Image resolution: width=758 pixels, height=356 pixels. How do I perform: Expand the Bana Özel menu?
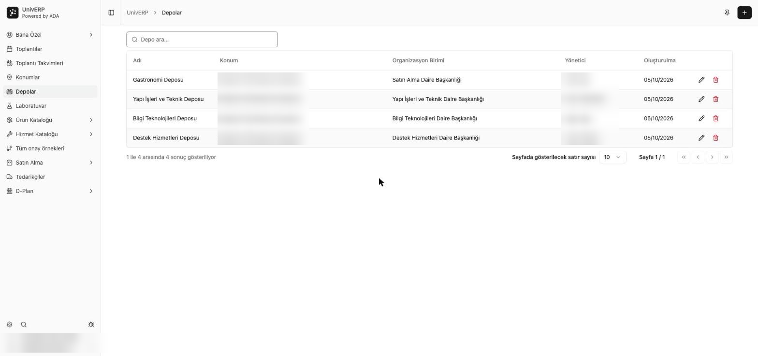coord(50,35)
